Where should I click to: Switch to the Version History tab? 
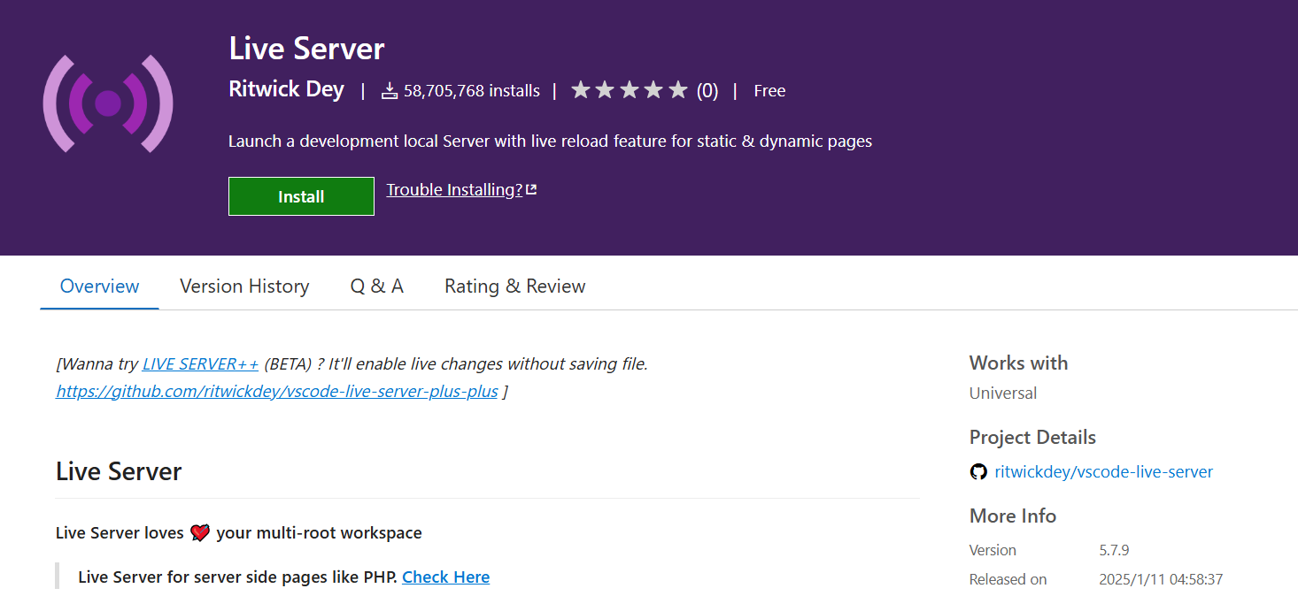click(244, 287)
